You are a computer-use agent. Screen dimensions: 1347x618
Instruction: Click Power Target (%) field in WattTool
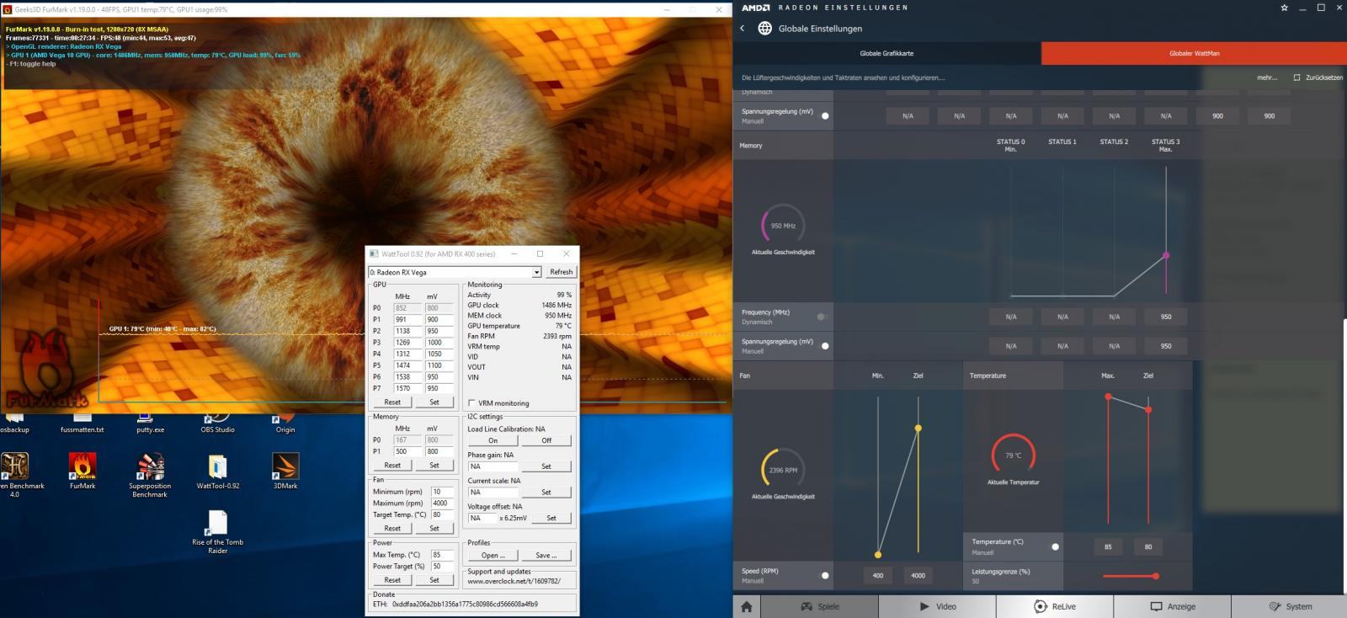pos(442,567)
